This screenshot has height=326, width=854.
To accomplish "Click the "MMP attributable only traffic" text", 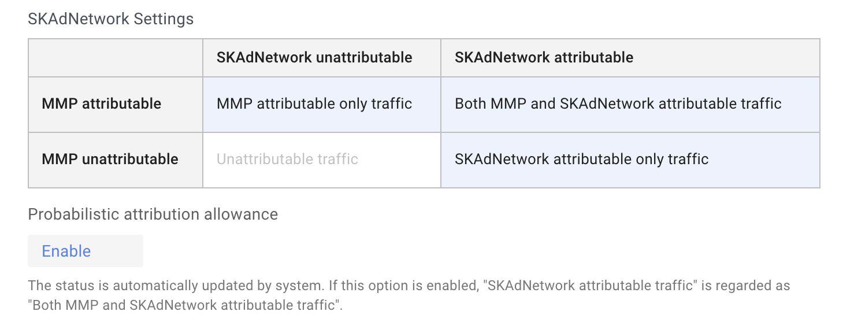I will pos(314,104).
